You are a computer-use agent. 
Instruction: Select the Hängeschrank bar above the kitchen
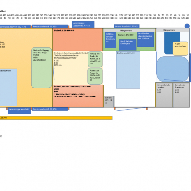pos(129,30)
